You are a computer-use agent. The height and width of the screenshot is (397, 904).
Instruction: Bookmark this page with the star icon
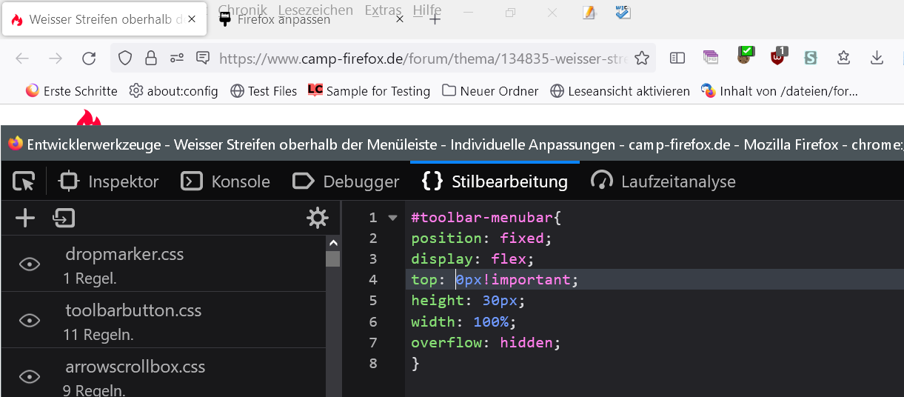tap(642, 59)
